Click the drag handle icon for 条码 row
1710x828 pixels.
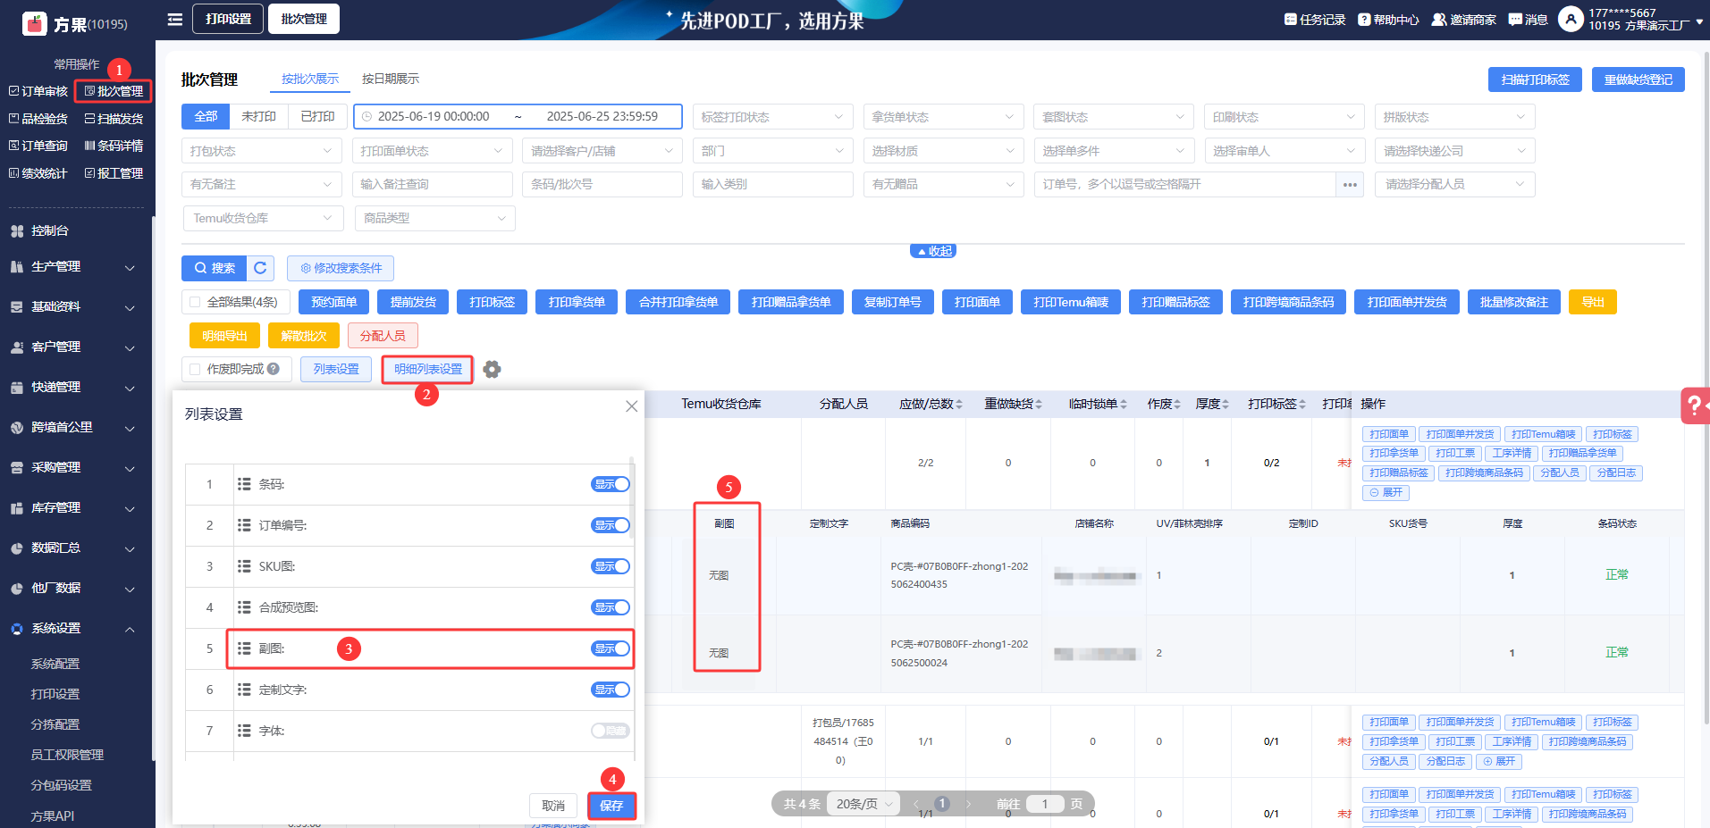click(244, 484)
